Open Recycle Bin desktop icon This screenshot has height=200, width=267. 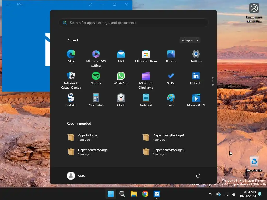(x=254, y=164)
